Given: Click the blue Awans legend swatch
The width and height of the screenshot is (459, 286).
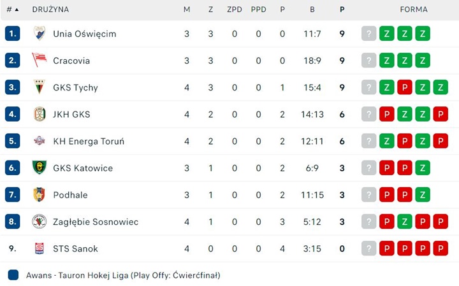Looking at the screenshot, I should pyautogui.click(x=13, y=275).
